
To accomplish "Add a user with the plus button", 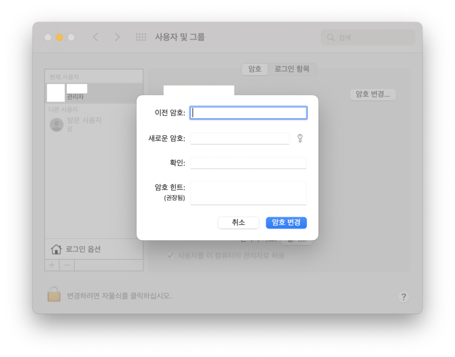I will 52,265.
